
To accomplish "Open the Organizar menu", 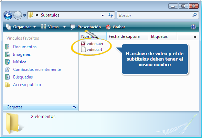I will pyautogui.click(x=21, y=27).
